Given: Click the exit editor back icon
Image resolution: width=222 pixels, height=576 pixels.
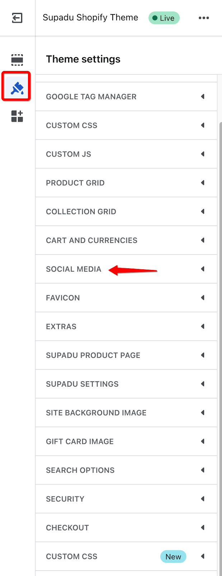Looking at the screenshot, I should [x=17, y=18].
